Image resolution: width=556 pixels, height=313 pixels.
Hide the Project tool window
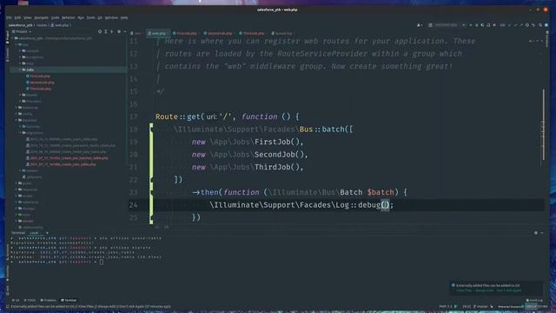[125, 31]
